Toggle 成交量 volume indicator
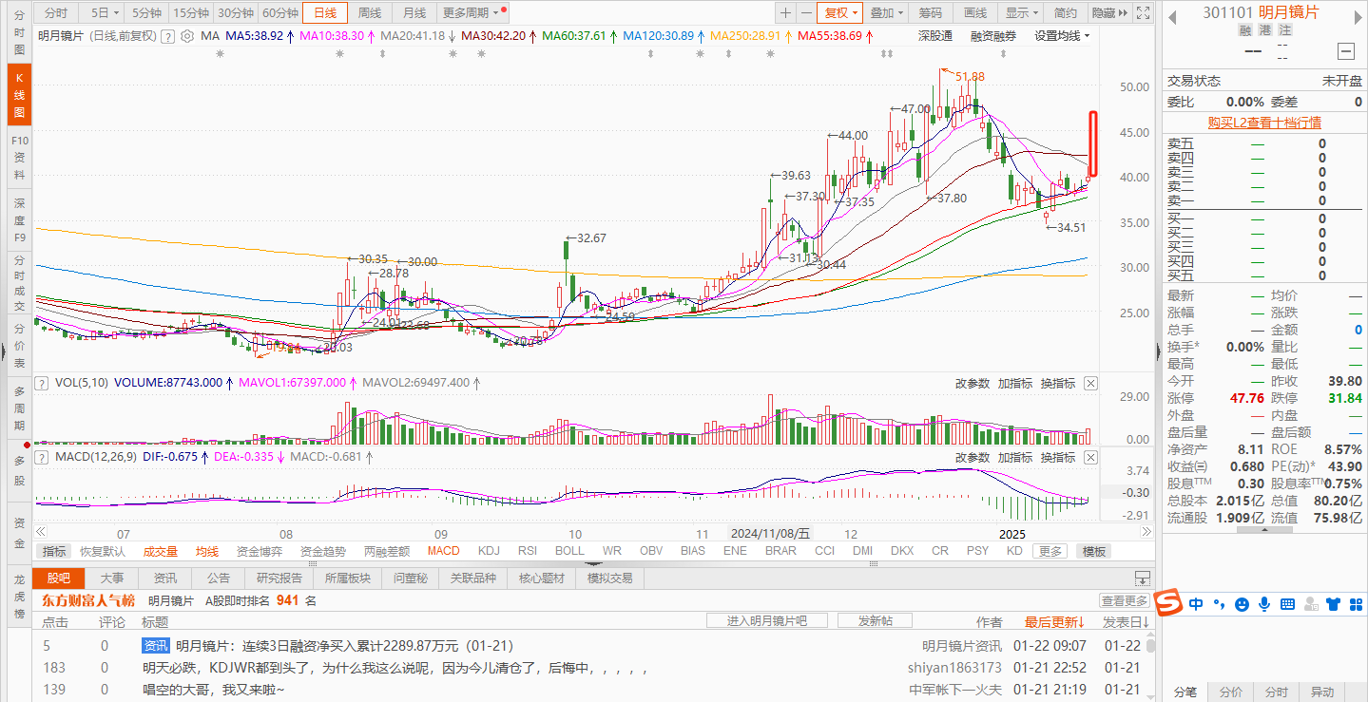The height and width of the screenshot is (702, 1368). (x=161, y=551)
